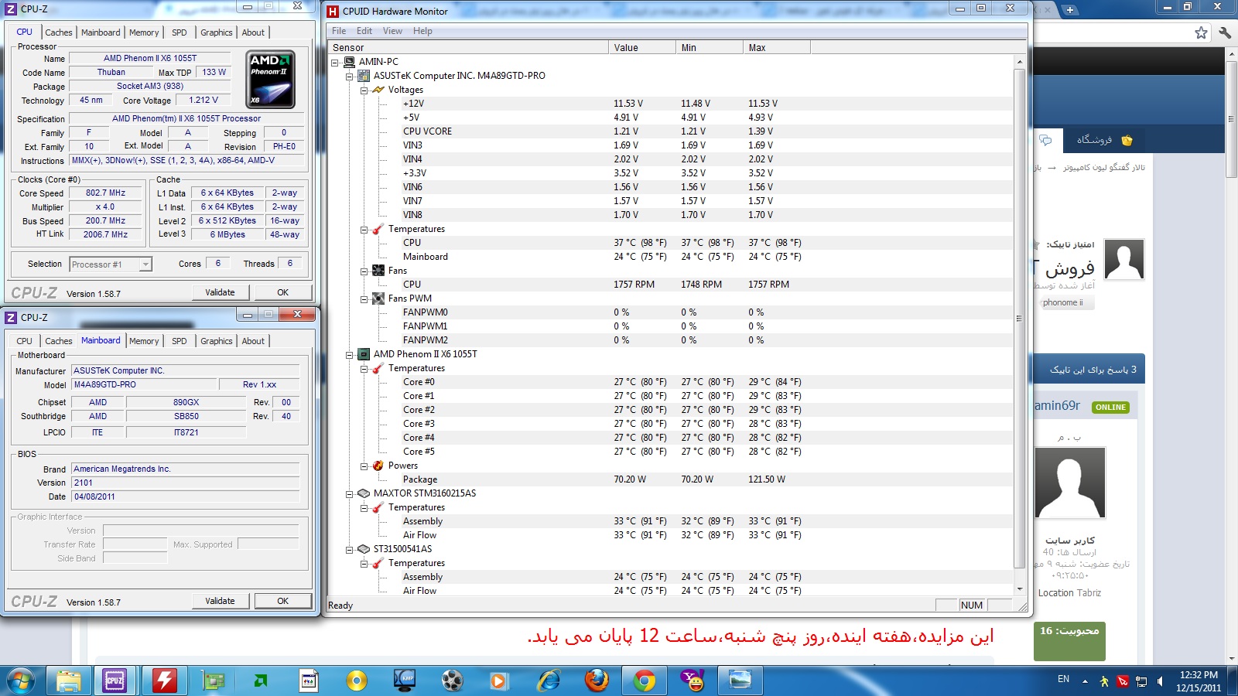
Task: Collapse ASUSTeK M4A89GTD-PRO tree node
Action: coord(350,76)
